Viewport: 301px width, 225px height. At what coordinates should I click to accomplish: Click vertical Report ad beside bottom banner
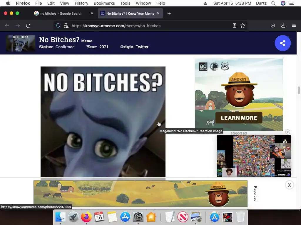click(255, 194)
